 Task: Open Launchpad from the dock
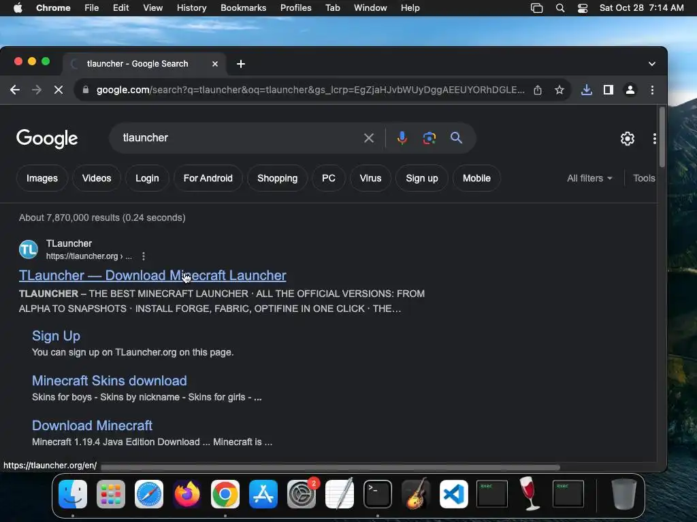click(x=111, y=494)
